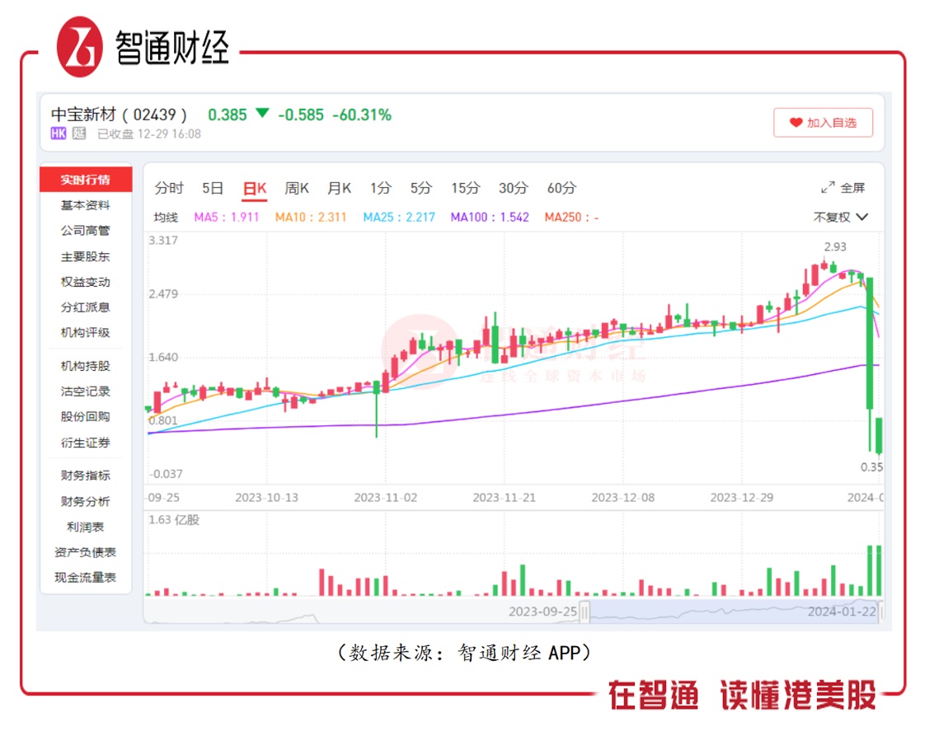Open 利润表 sidebar item
Viewport: 939px width, 736px height.
[x=86, y=527]
